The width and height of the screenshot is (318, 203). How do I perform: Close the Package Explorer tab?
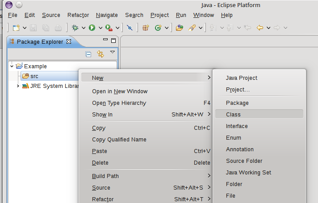click(x=69, y=41)
